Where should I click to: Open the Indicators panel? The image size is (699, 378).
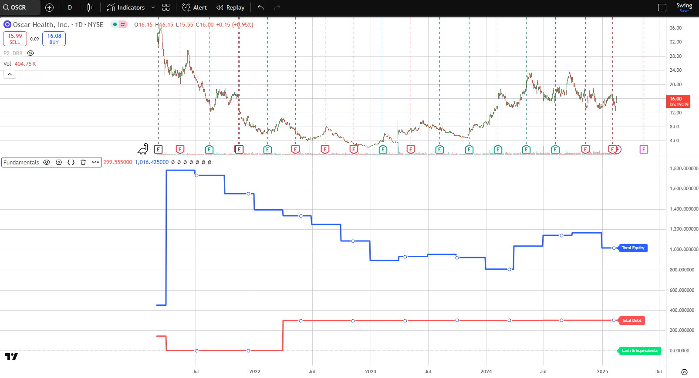coord(126,7)
